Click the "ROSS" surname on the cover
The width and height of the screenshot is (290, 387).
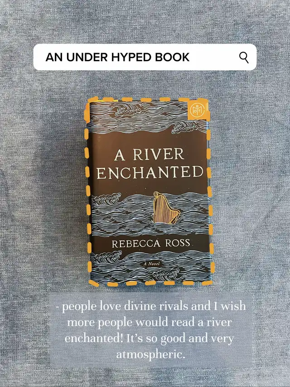(x=178, y=243)
